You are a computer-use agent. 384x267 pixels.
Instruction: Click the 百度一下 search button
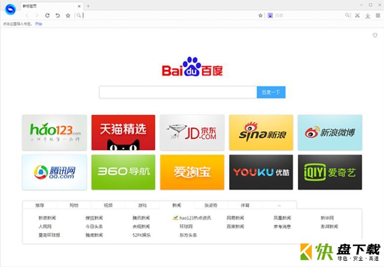(x=271, y=92)
